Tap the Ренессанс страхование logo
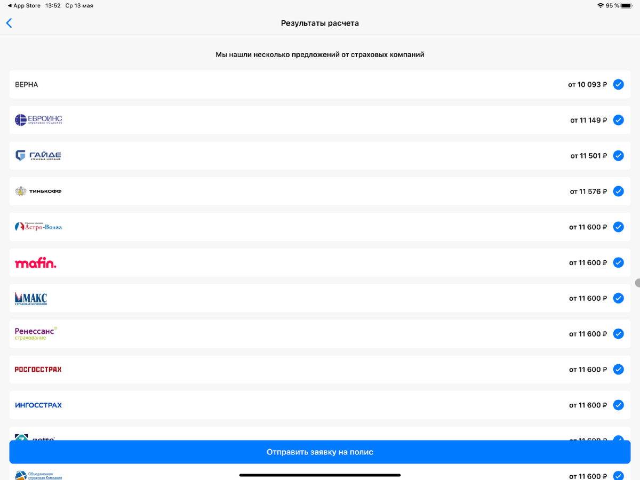 [36, 334]
